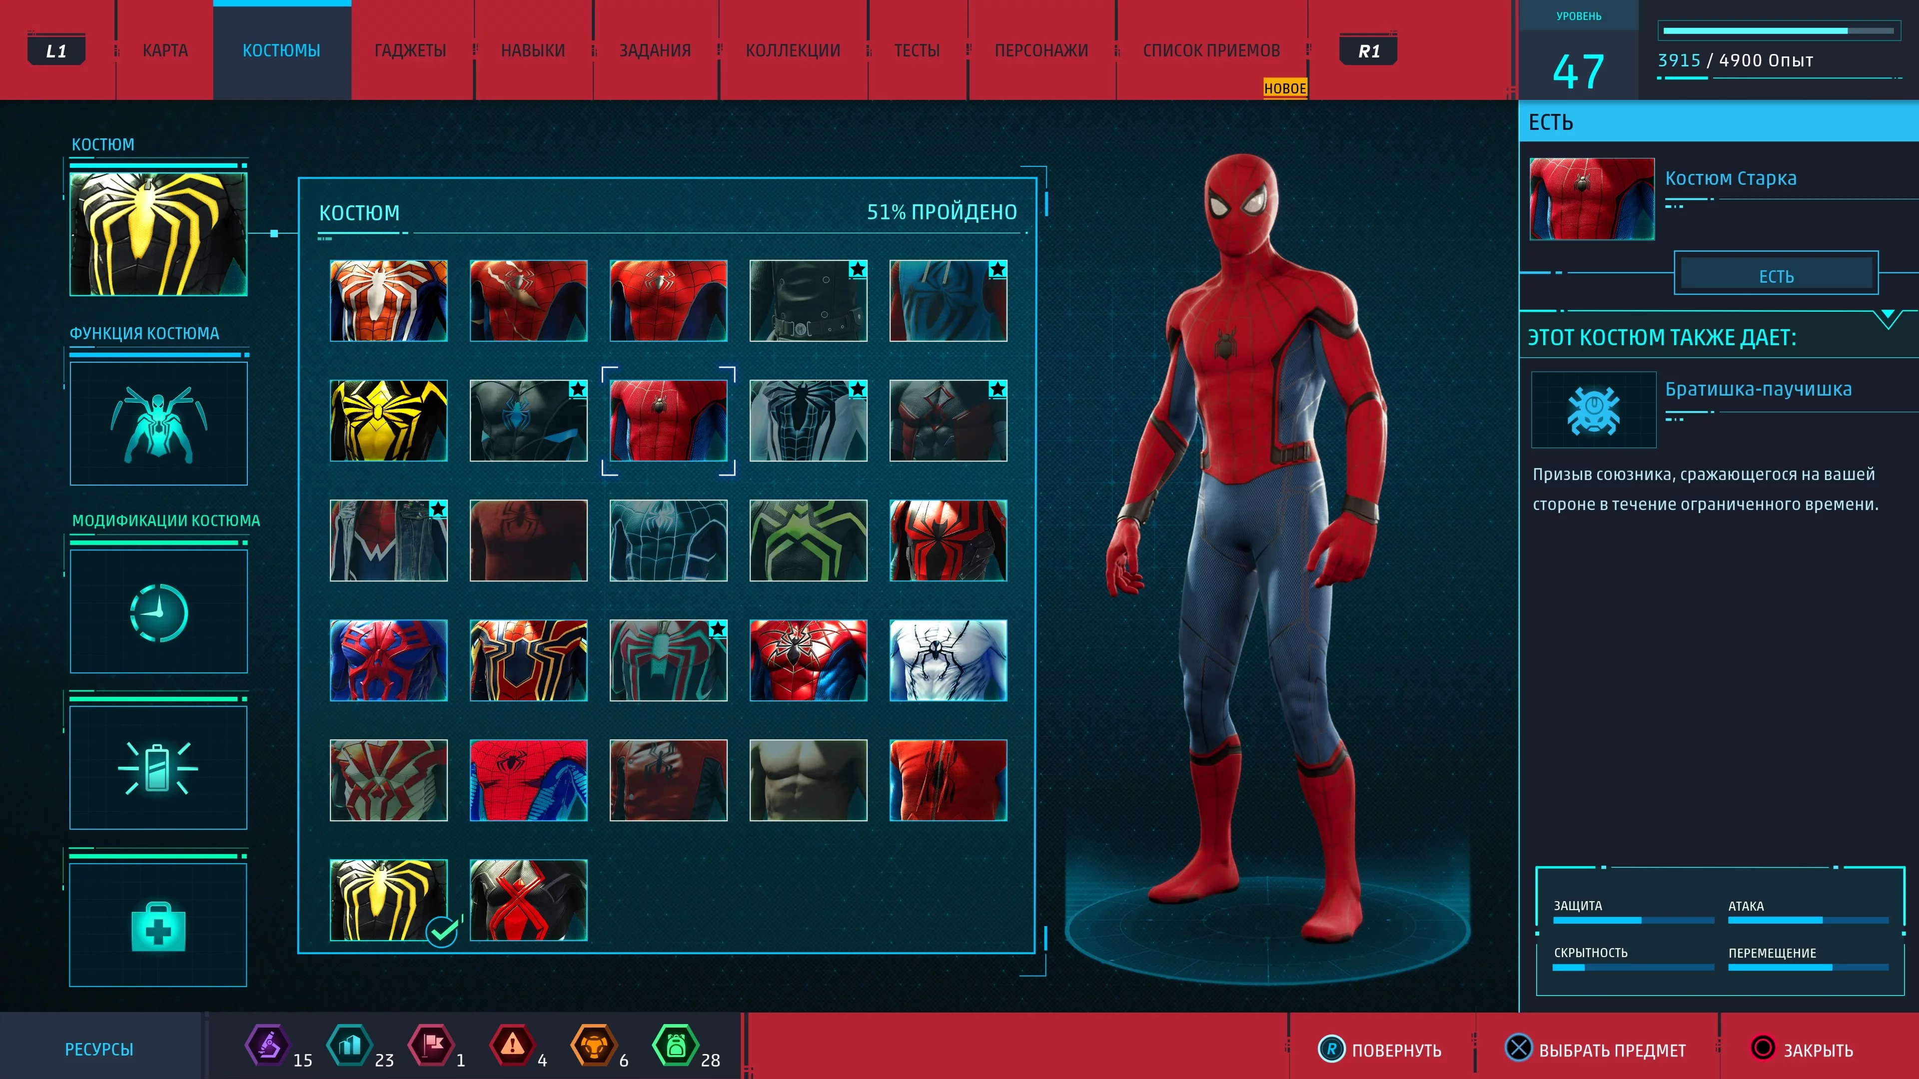
Task: Click the purple research token icon
Action: (267, 1046)
